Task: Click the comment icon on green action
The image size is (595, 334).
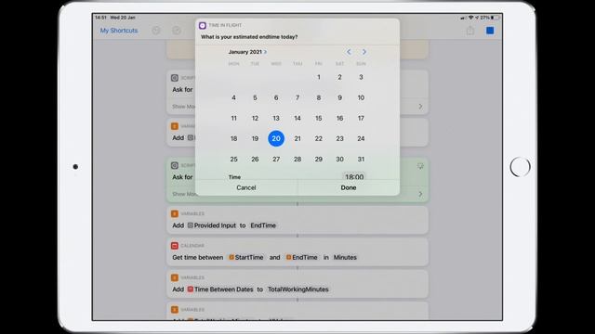Action: coord(420,166)
